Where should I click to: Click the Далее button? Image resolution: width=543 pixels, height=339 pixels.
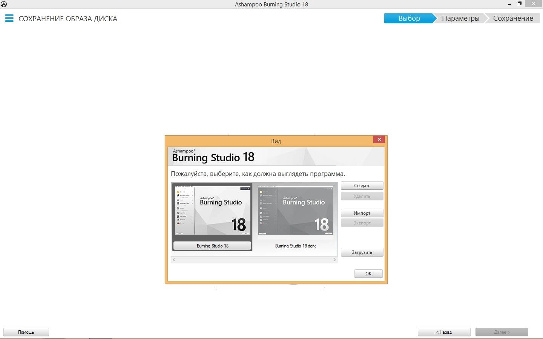click(x=502, y=332)
